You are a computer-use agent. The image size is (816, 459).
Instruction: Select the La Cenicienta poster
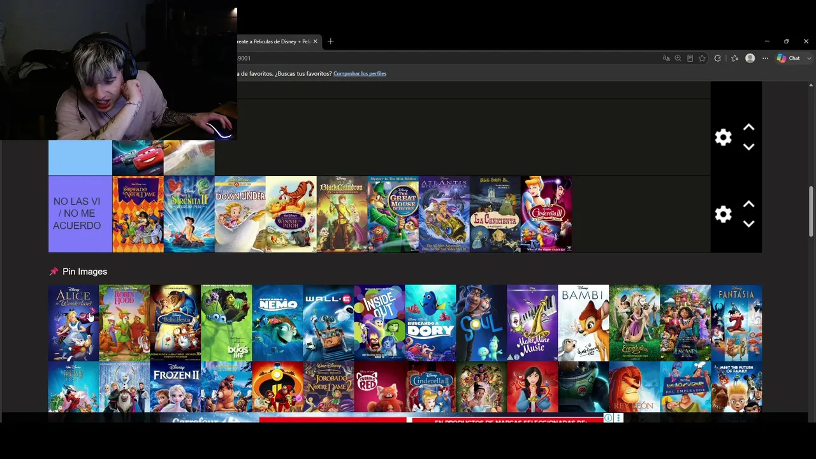(x=495, y=214)
